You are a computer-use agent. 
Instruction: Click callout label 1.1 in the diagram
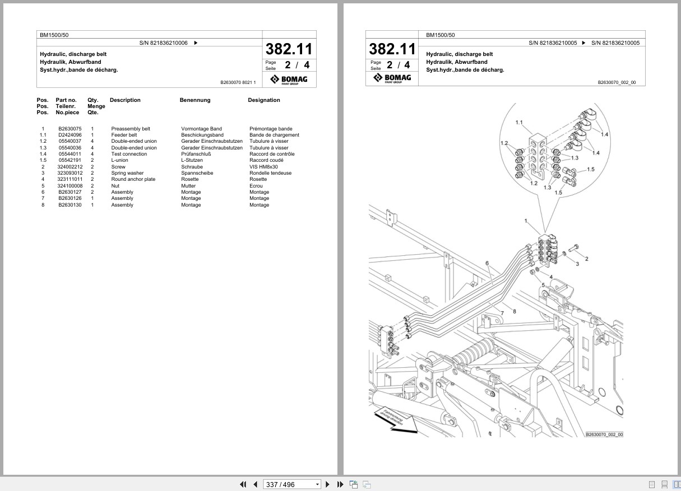point(519,122)
